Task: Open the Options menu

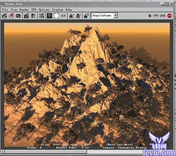Action: [44, 10]
